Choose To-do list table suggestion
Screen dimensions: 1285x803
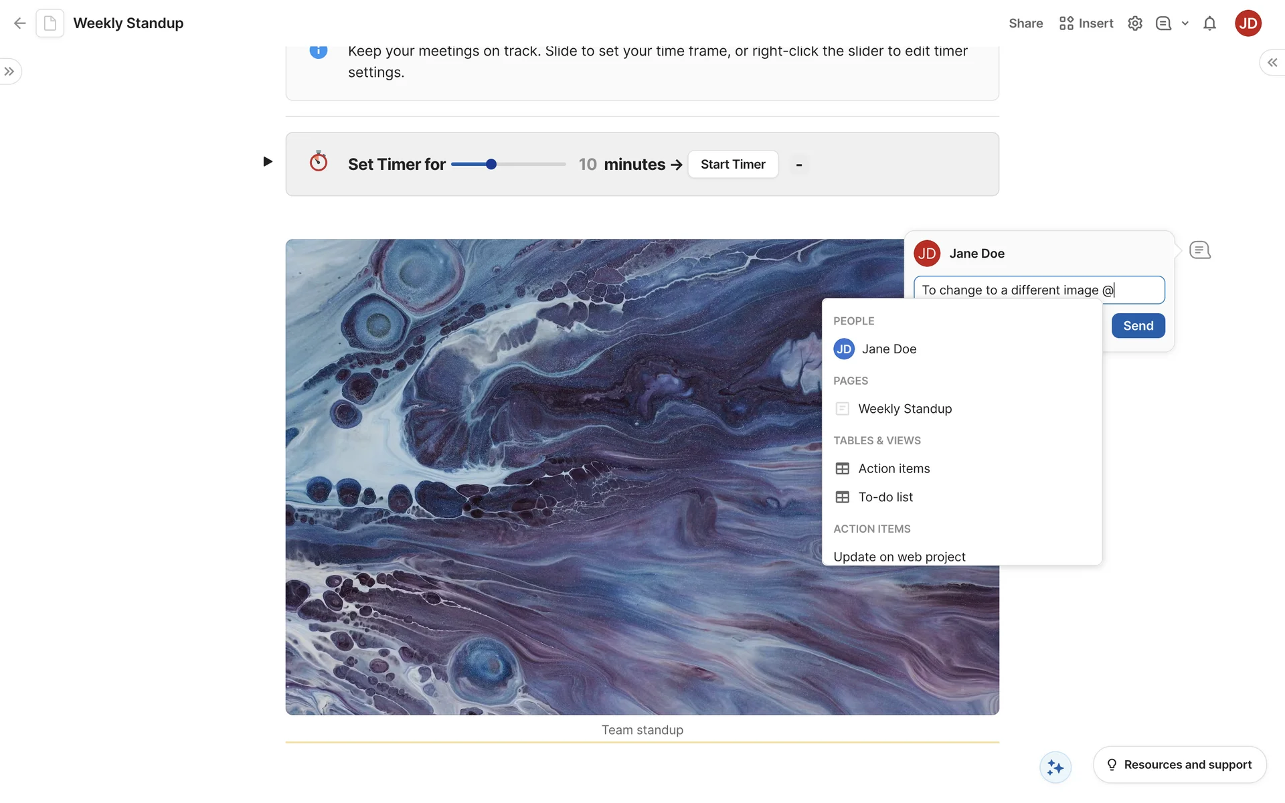pyautogui.click(x=885, y=497)
